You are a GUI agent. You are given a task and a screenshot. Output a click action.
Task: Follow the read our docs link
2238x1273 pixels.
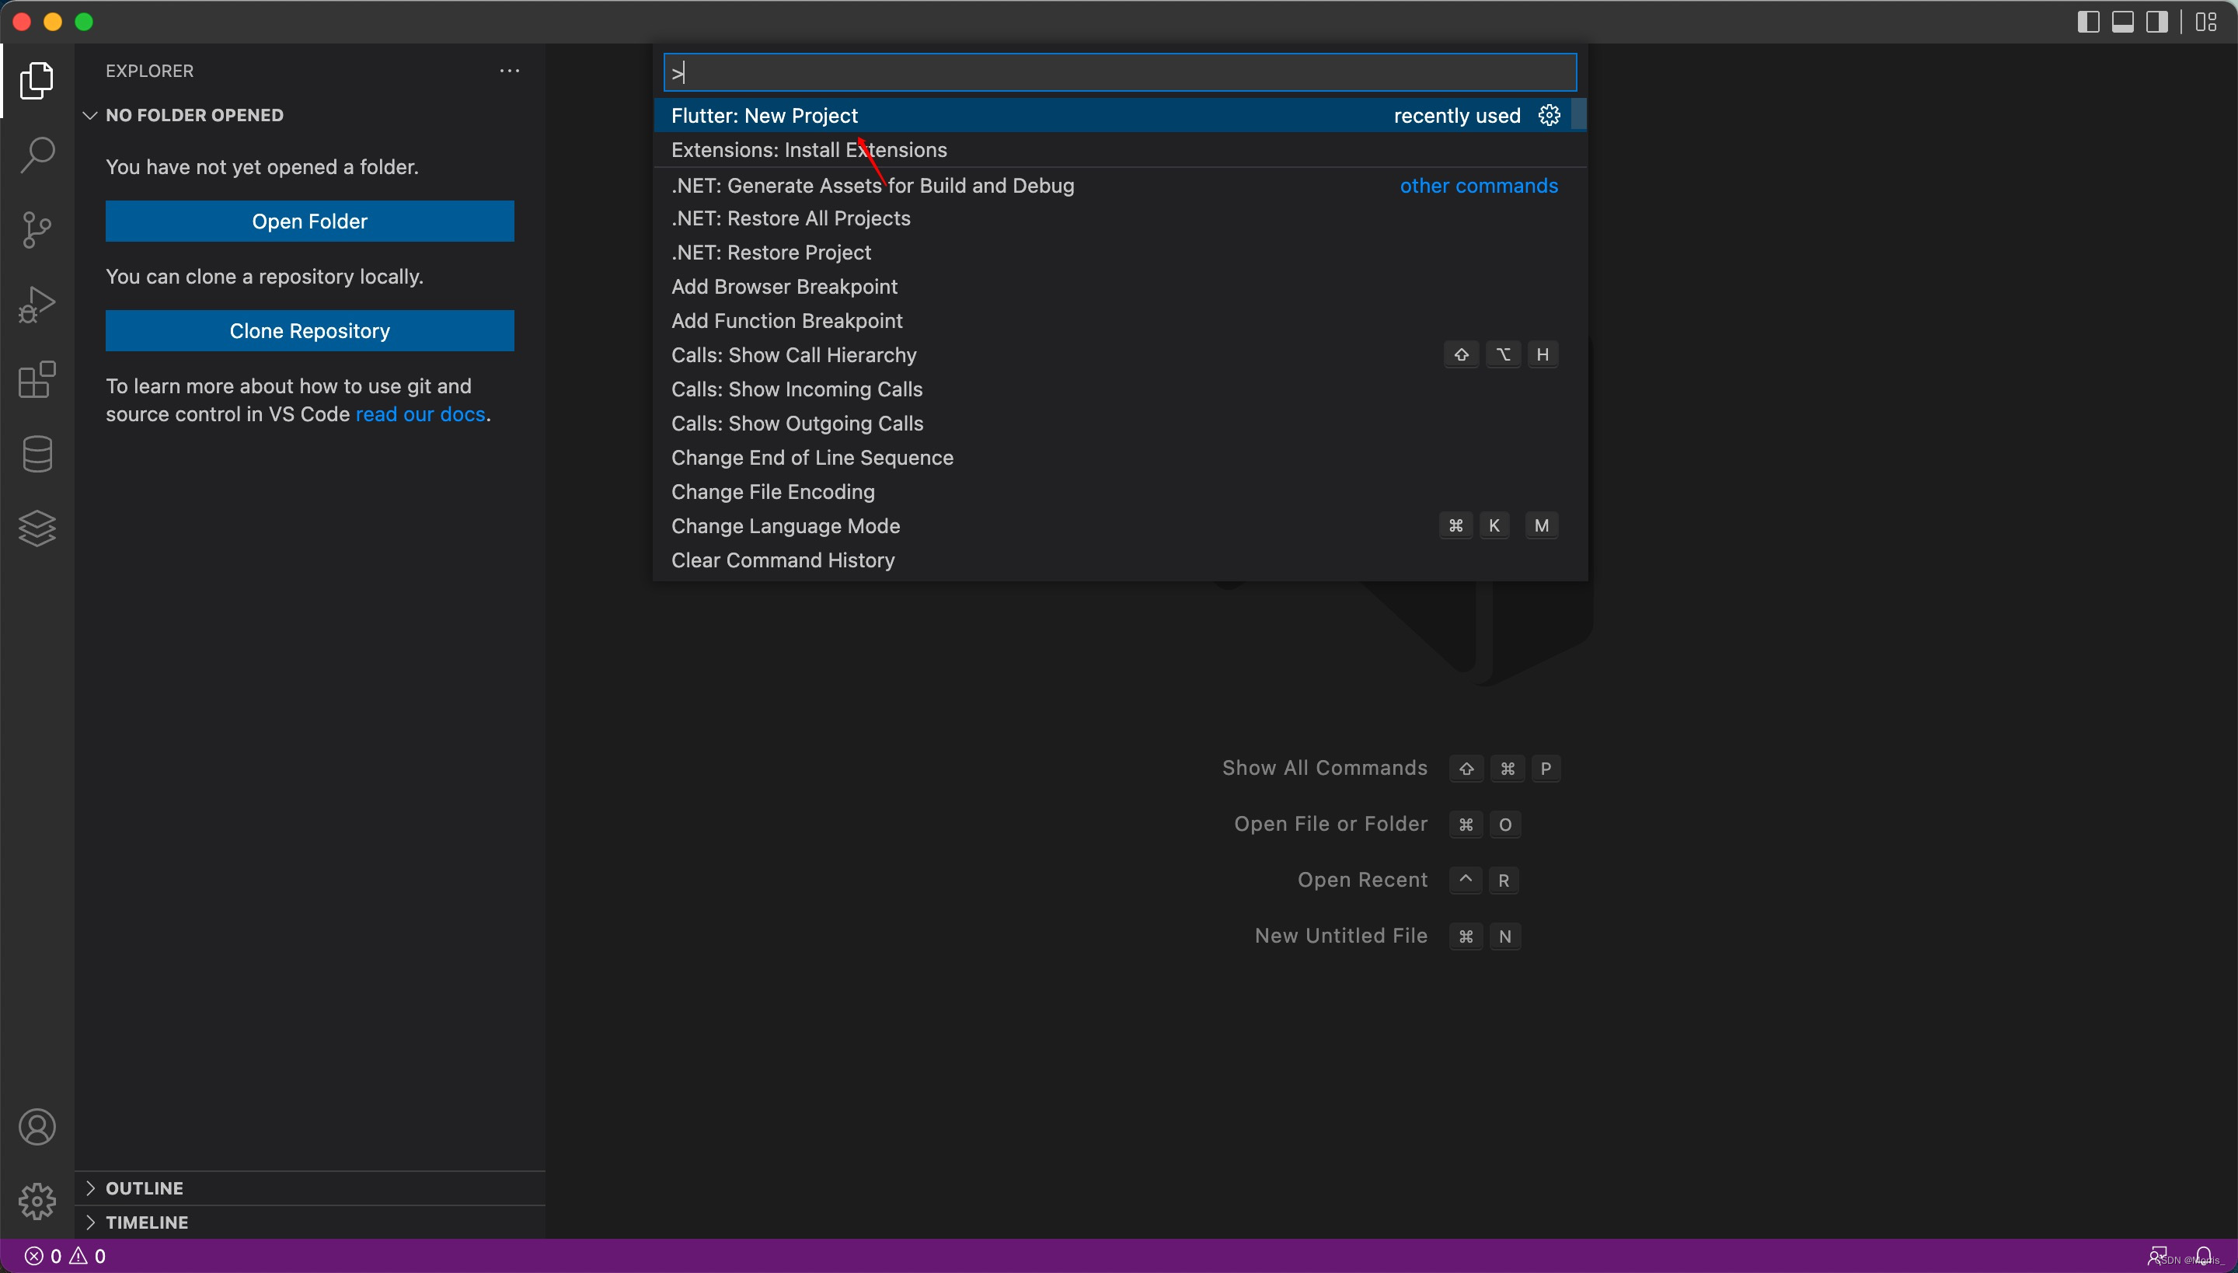[420, 414]
